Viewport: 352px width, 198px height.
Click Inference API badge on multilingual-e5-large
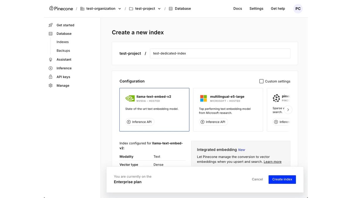(x=213, y=122)
